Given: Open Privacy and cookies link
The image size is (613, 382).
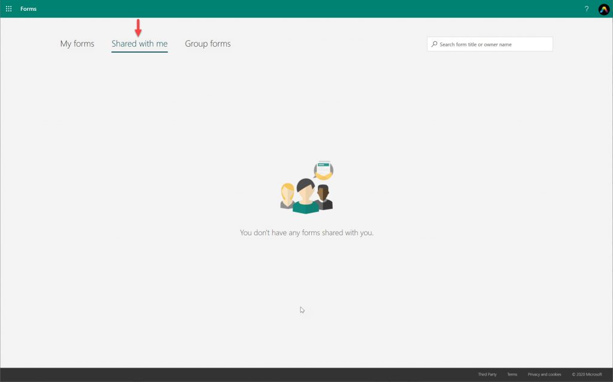Looking at the screenshot, I should 544,375.
